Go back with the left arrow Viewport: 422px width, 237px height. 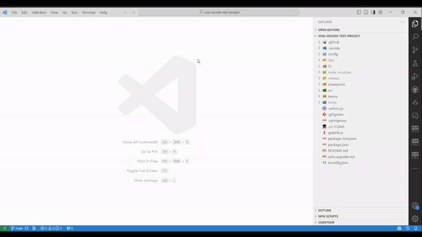pyautogui.click(x=126, y=12)
